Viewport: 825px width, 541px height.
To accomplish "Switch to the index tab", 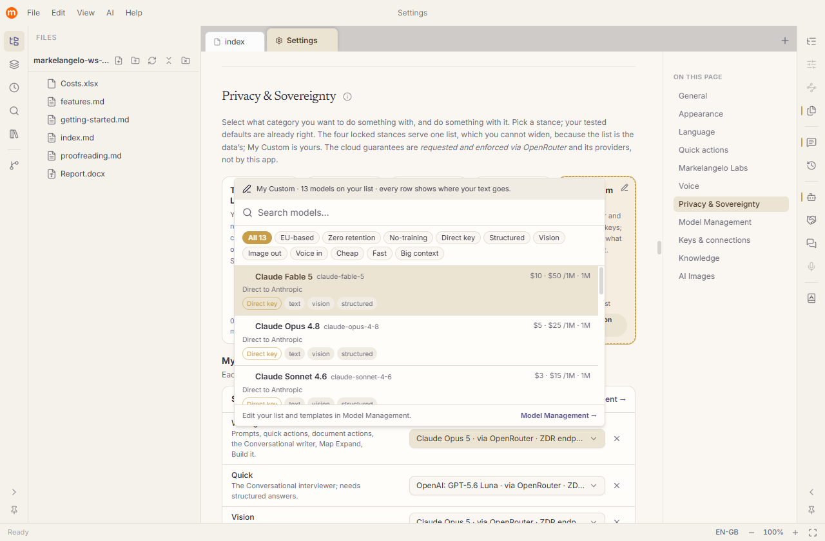I will (235, 41).
